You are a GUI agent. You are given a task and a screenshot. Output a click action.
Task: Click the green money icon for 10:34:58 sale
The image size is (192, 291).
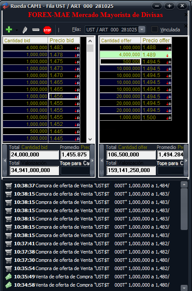[9, 285]
